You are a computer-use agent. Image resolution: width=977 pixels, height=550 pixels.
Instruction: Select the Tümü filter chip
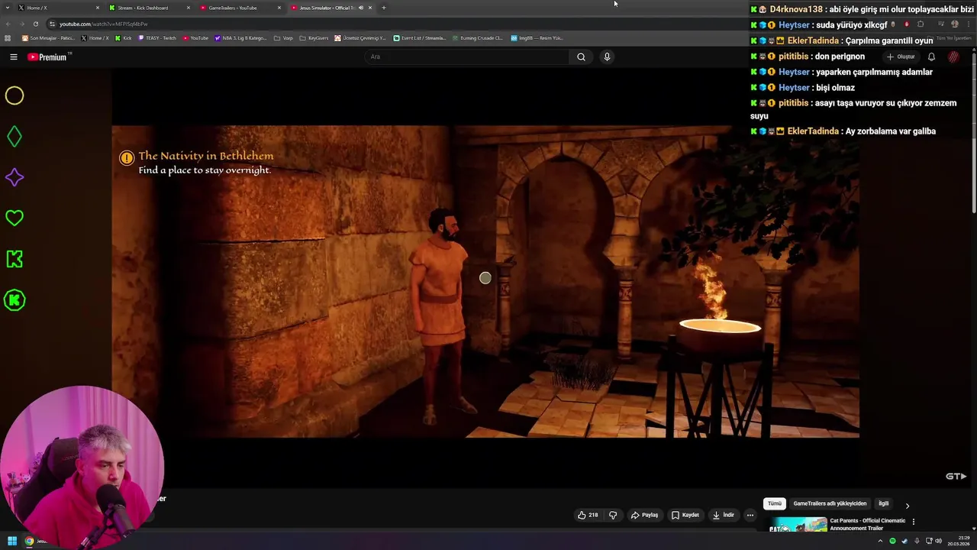(775, 503)
